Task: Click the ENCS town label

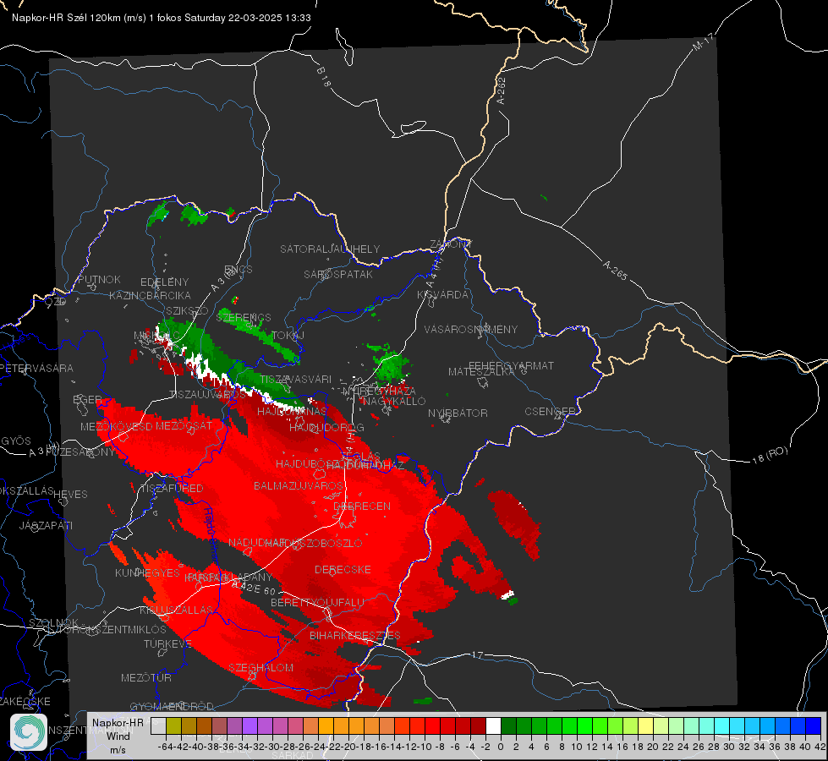Action: pyautogui.click(x=239, y=270)
